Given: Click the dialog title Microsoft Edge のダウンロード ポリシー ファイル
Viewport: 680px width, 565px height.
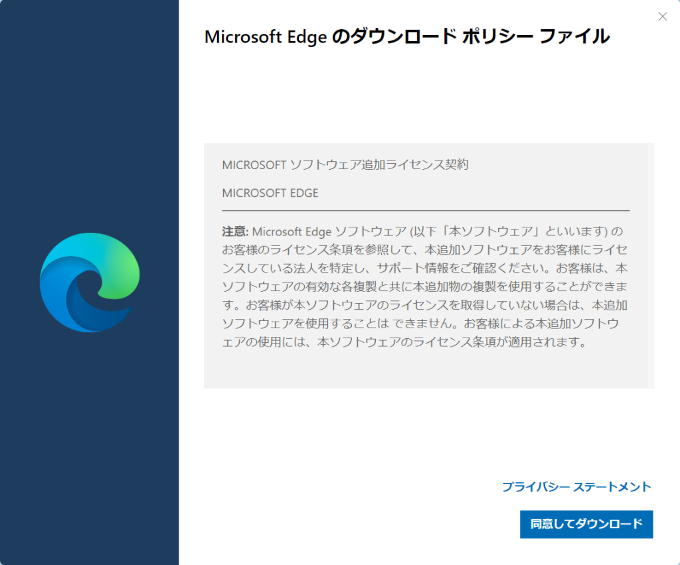Looking at the screenshot, I should 407,36.
